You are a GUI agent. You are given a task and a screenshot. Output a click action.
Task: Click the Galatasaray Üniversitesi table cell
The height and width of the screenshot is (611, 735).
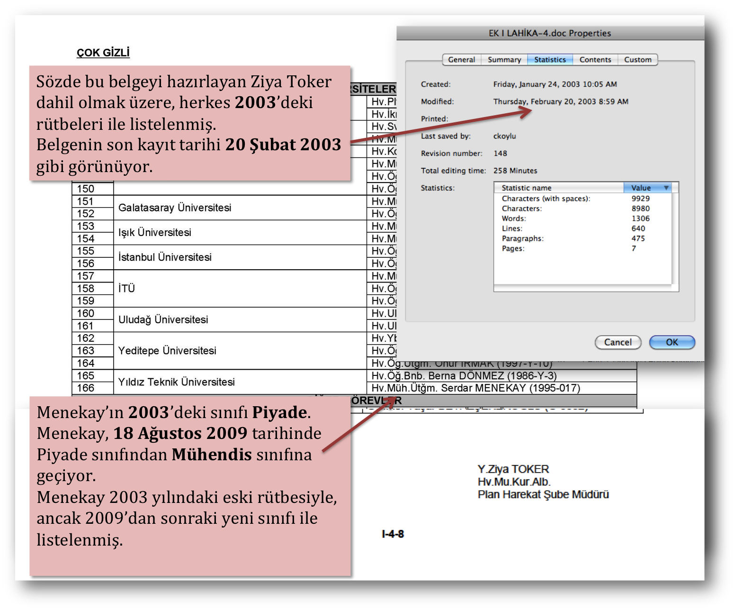coord(175,208)
